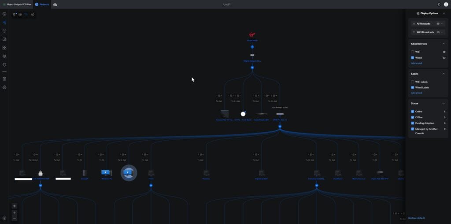Open Settings gear in left sidebar
451x224 pixels.
(x=4, y=87)
